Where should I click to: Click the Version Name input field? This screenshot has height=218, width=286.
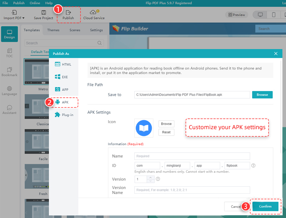(192, 190)
